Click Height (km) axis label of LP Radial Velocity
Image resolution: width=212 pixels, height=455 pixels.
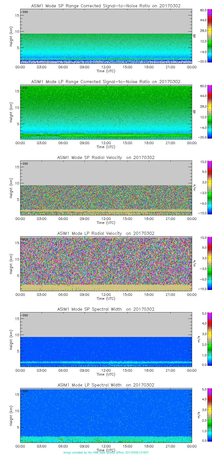point(11,264)
